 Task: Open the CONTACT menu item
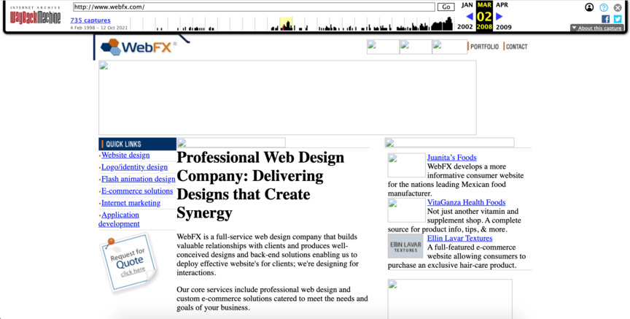(516, 47)
